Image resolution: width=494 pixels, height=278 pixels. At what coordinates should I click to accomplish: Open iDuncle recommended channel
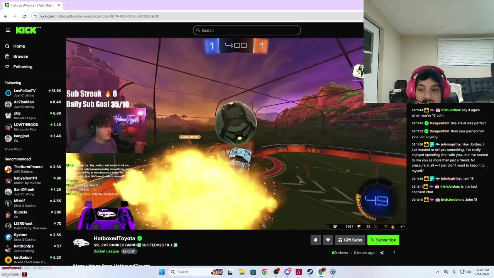pyautogui.click(x=33, y=214)
